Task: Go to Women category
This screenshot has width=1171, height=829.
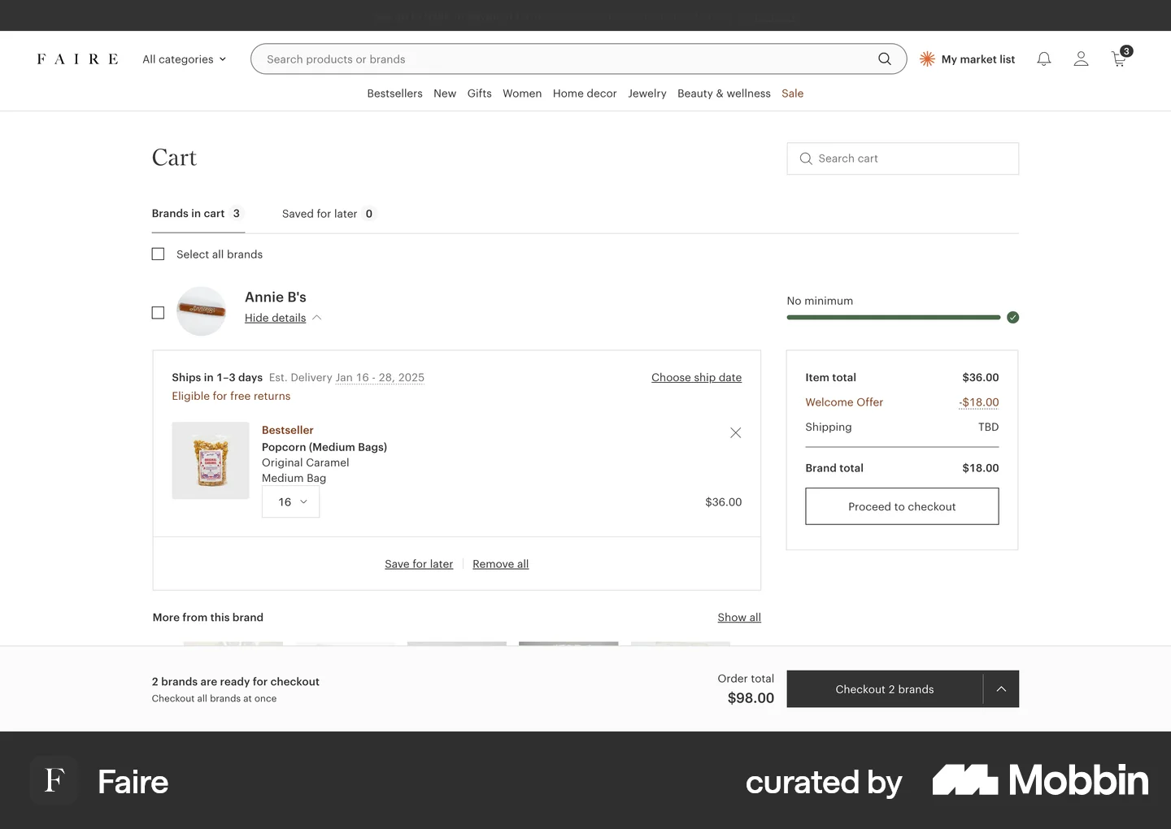Action: click(522, 93)
